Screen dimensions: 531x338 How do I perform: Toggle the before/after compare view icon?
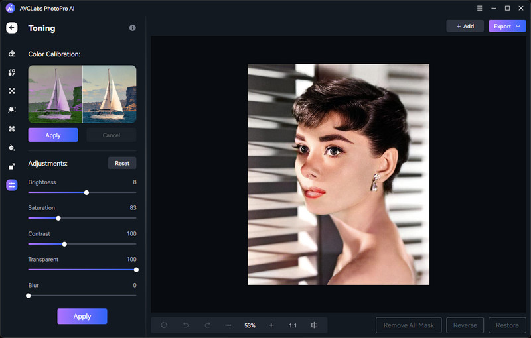[314, 325]
